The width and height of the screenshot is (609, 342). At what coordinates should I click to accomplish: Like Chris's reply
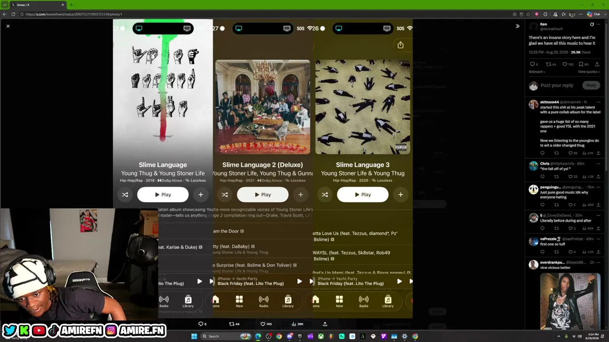click(x=570, y=176)
